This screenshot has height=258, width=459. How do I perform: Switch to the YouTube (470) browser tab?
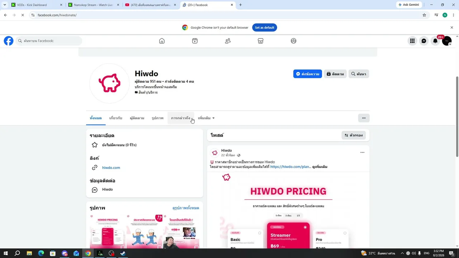point(150,5)
